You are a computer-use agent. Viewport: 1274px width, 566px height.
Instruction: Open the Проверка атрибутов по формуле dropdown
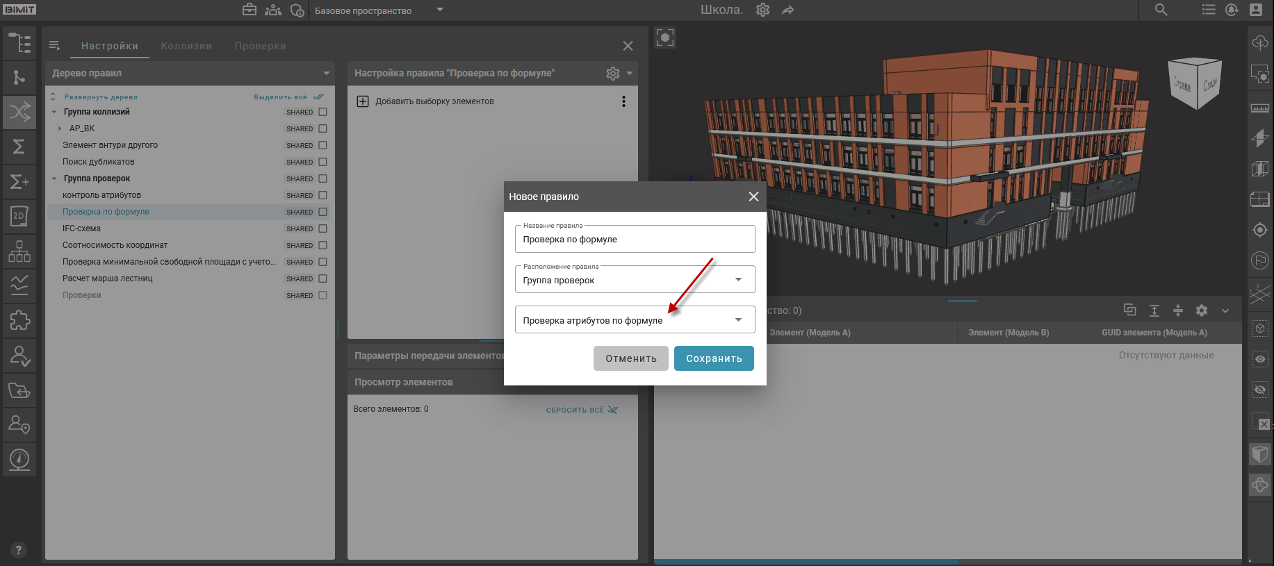click(635, 320)
